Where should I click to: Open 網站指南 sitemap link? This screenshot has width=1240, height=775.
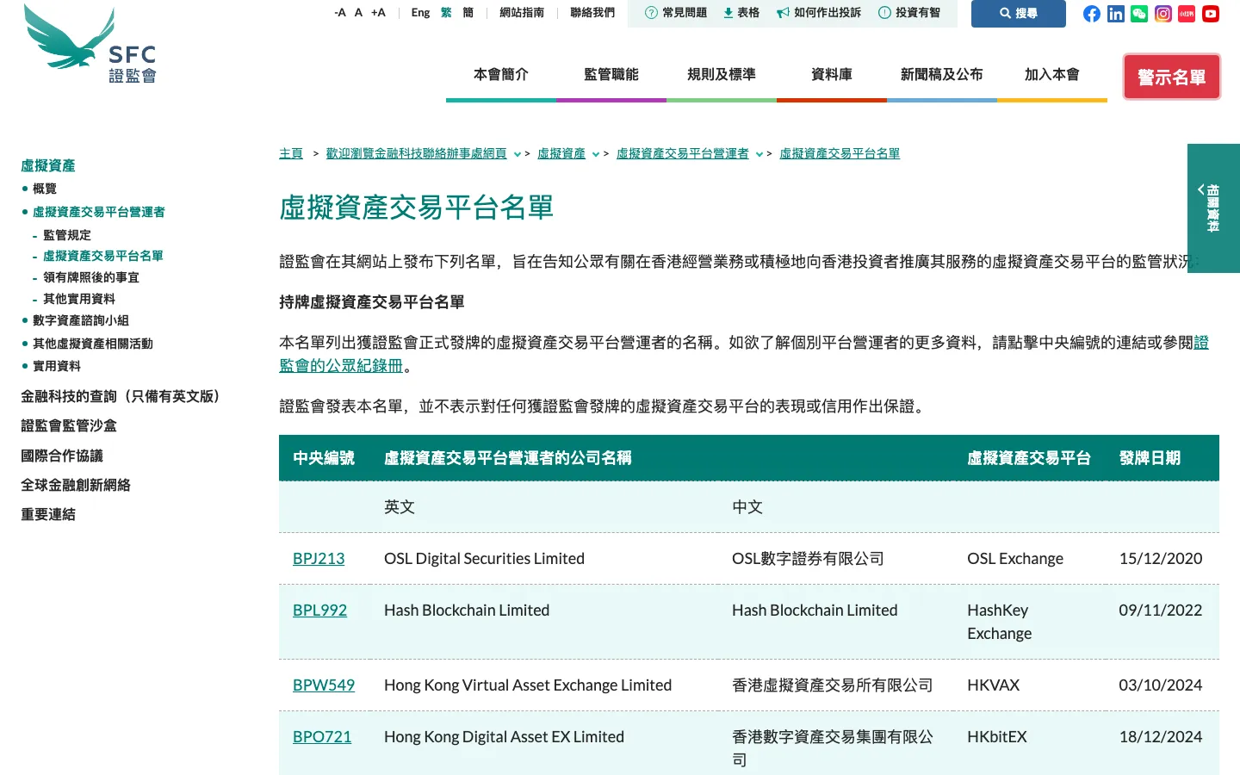522,13
